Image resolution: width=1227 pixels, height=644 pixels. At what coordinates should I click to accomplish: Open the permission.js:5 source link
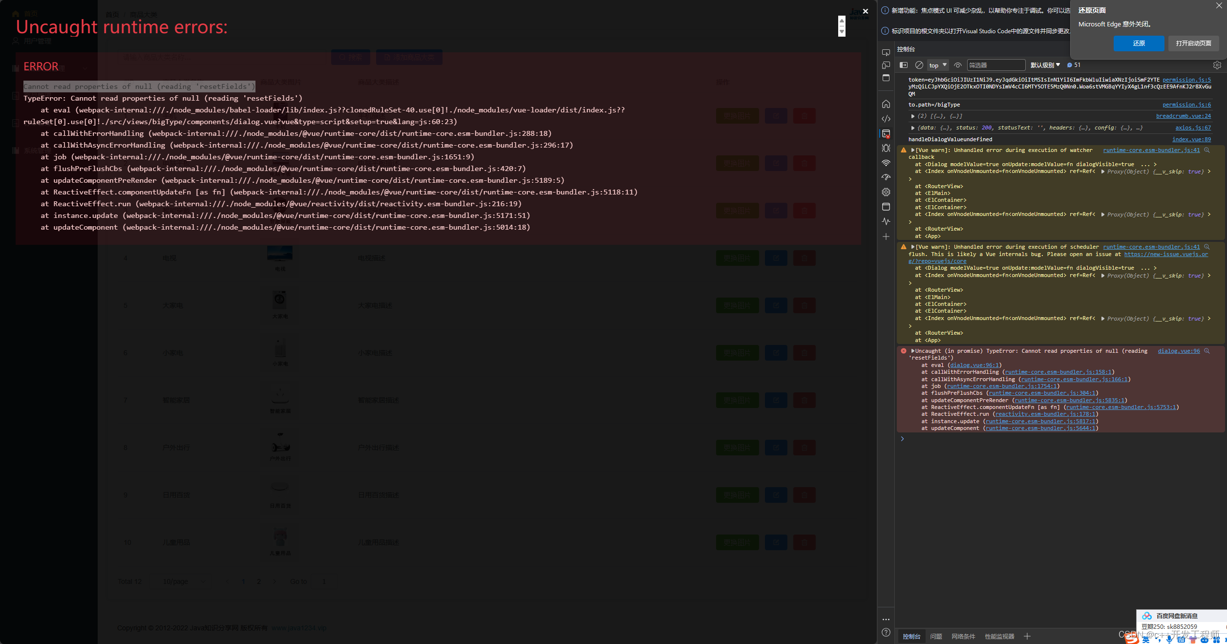[1186, 80]
